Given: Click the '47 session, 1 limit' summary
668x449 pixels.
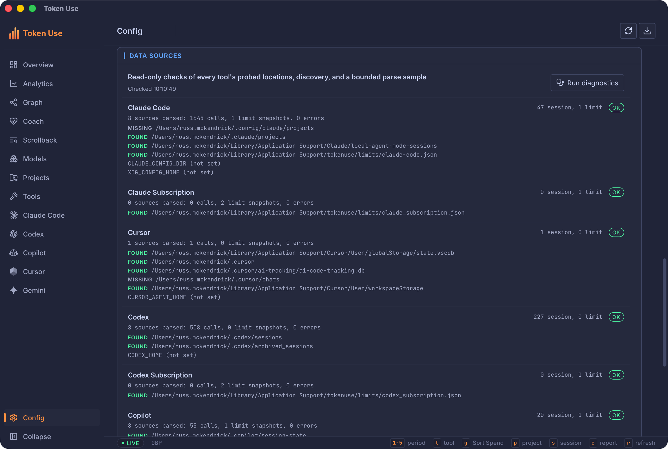Looking at the screenshot, I should [x=570, y=107].
